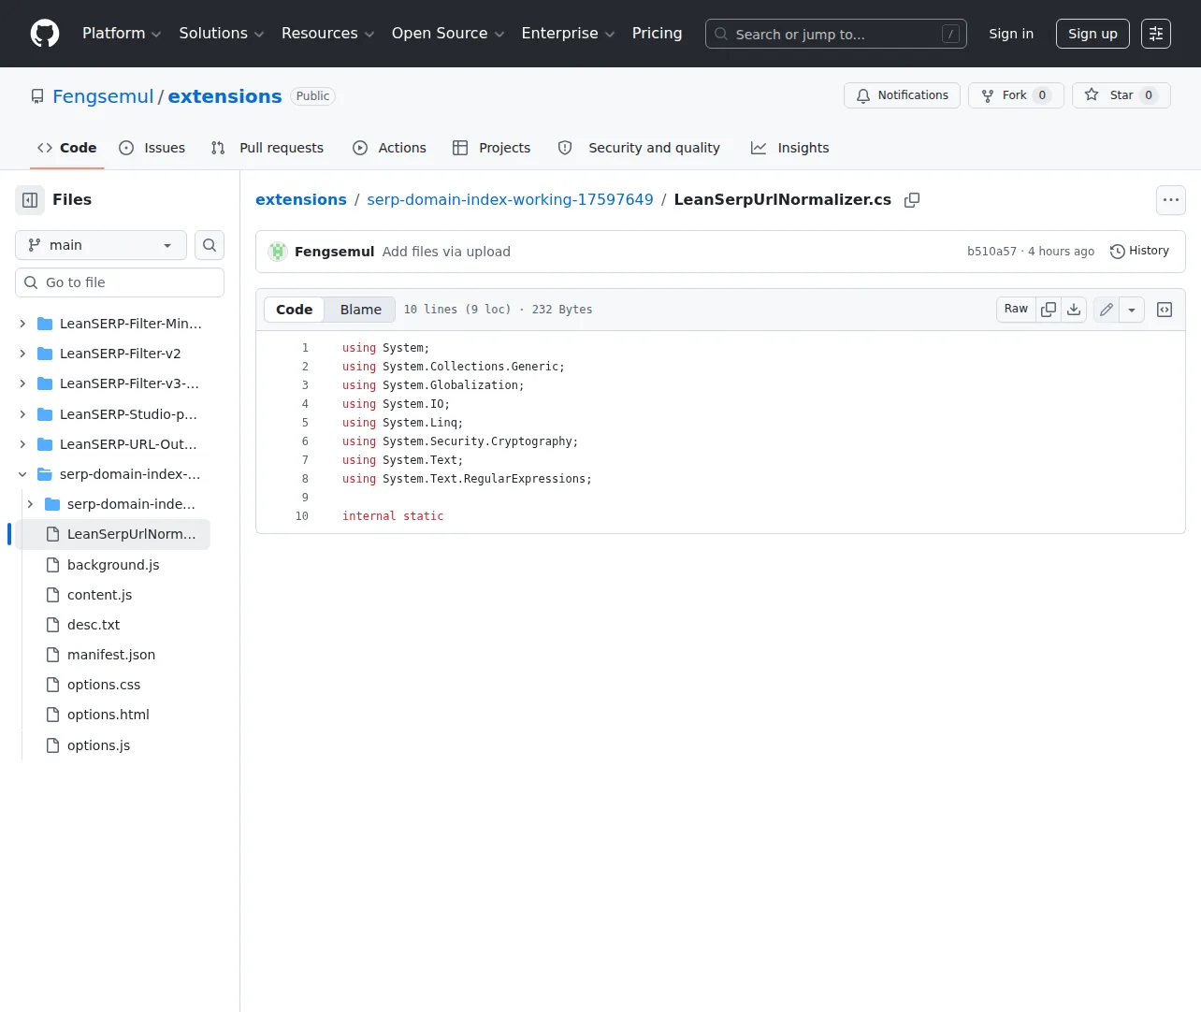Click the GitHub logo icon
The height and width of the screenshot is (1012, 1201).
(x=45, y=34)
